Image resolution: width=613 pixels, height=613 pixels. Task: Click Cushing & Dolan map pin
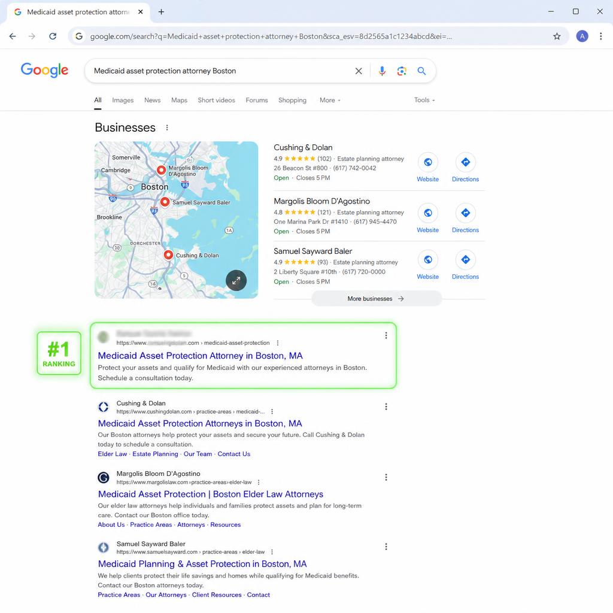(168, 254)
